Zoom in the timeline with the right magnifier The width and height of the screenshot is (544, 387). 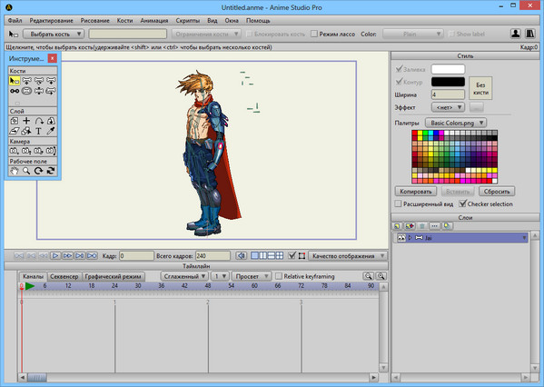click(381, 276)
